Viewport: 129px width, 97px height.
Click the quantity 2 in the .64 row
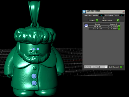[x=108, y=26]
